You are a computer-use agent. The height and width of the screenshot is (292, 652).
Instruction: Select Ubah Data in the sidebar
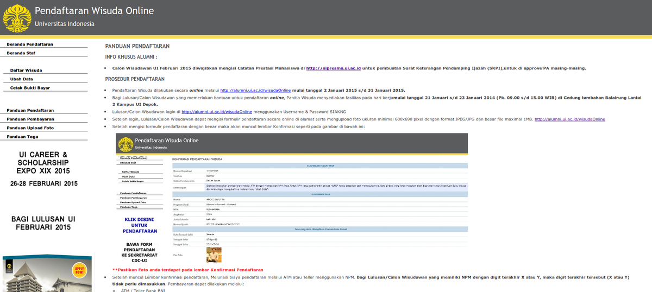(x=22, y=79)
